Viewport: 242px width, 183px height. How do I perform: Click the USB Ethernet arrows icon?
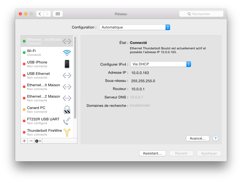pos(67,75)
